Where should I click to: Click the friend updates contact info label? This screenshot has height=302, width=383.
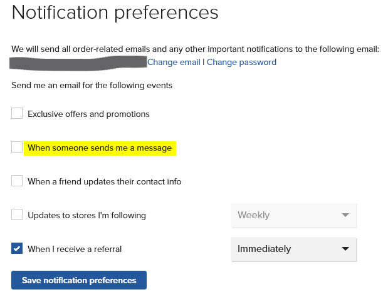[x=105, y=182]
